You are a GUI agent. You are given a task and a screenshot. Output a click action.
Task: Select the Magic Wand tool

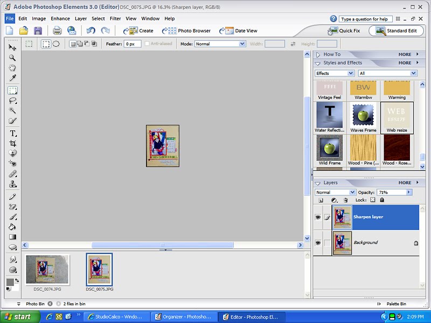pyautogui.click(x=12, y=110)
